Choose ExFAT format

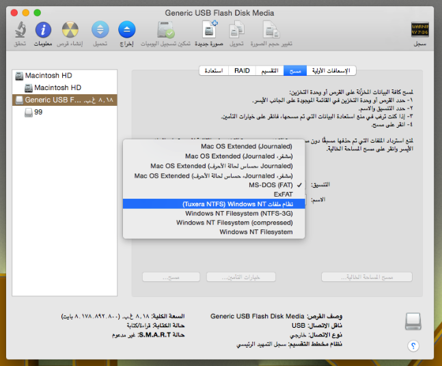214,195
